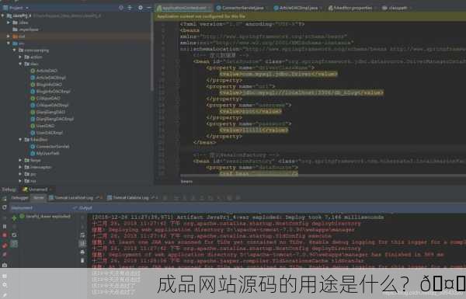Open the Debugger tab in Debug panel
466x299 pixels.
point(19,197)
